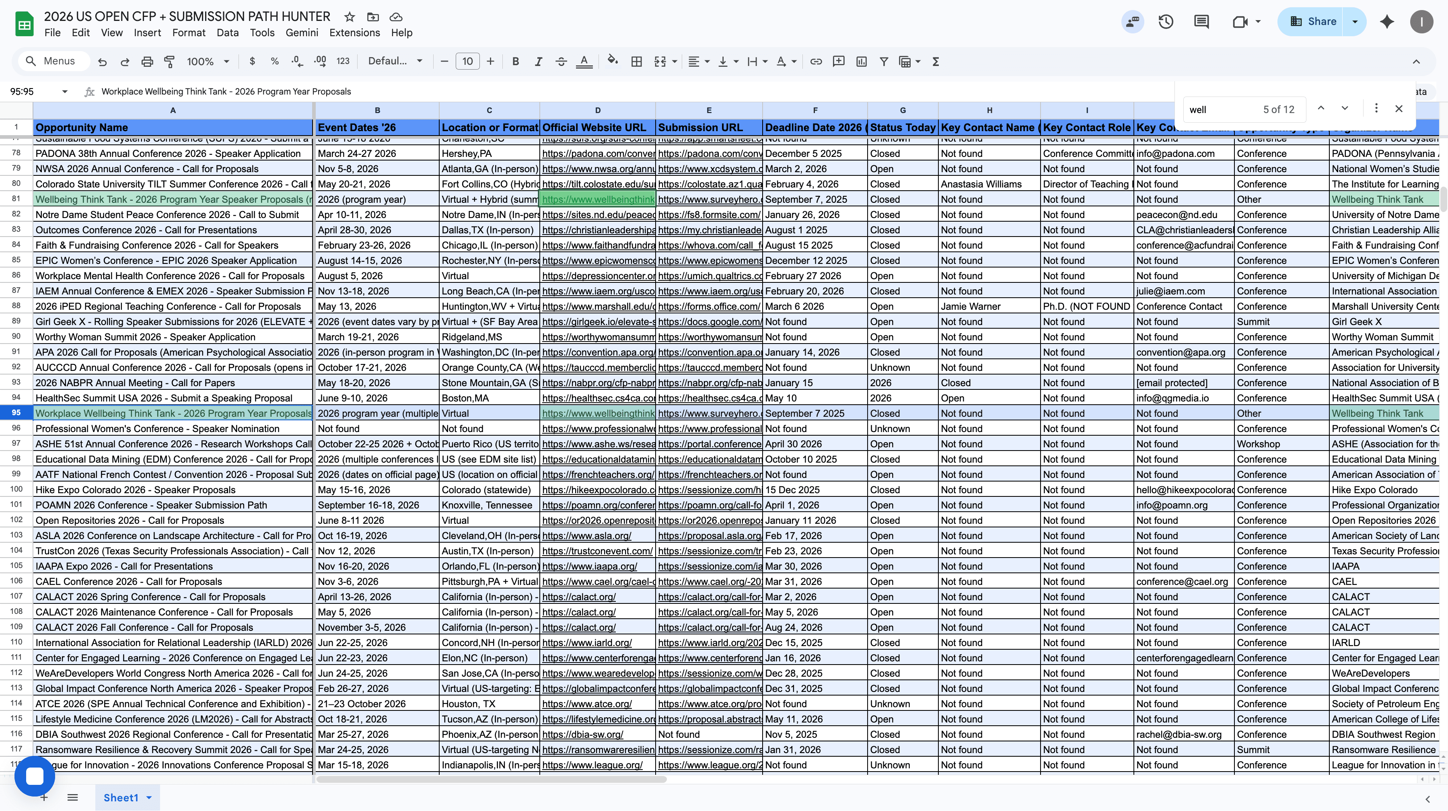Open version history clock icon
The height and width of the screenshot is (811, 1448).
1166,21
